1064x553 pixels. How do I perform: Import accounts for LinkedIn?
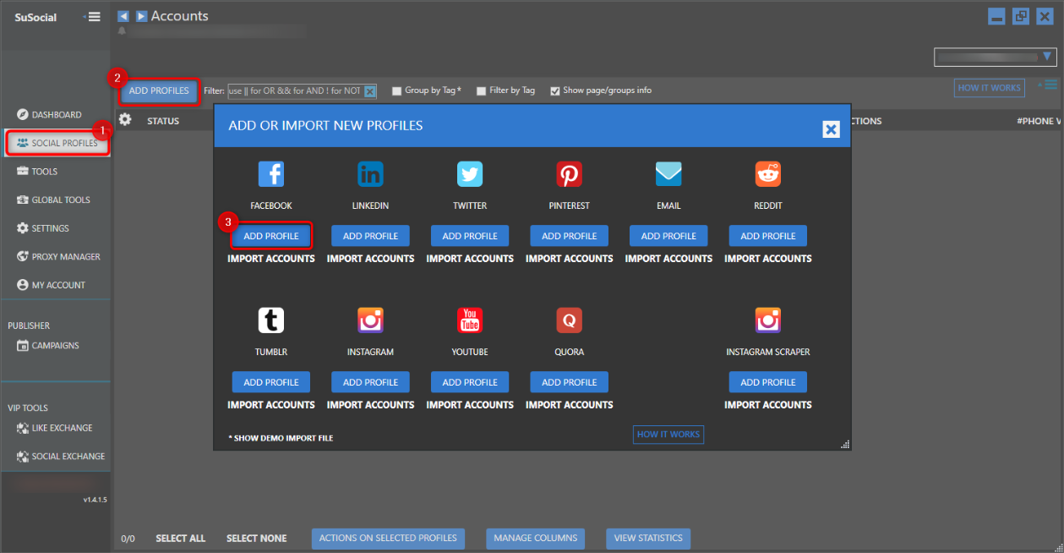click(370, 259)
